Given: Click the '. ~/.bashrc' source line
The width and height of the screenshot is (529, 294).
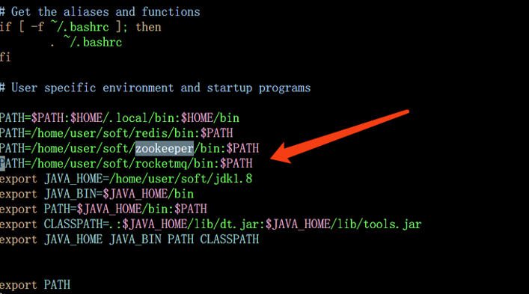Looking at the screenshot, I should (x=86, y=42).
